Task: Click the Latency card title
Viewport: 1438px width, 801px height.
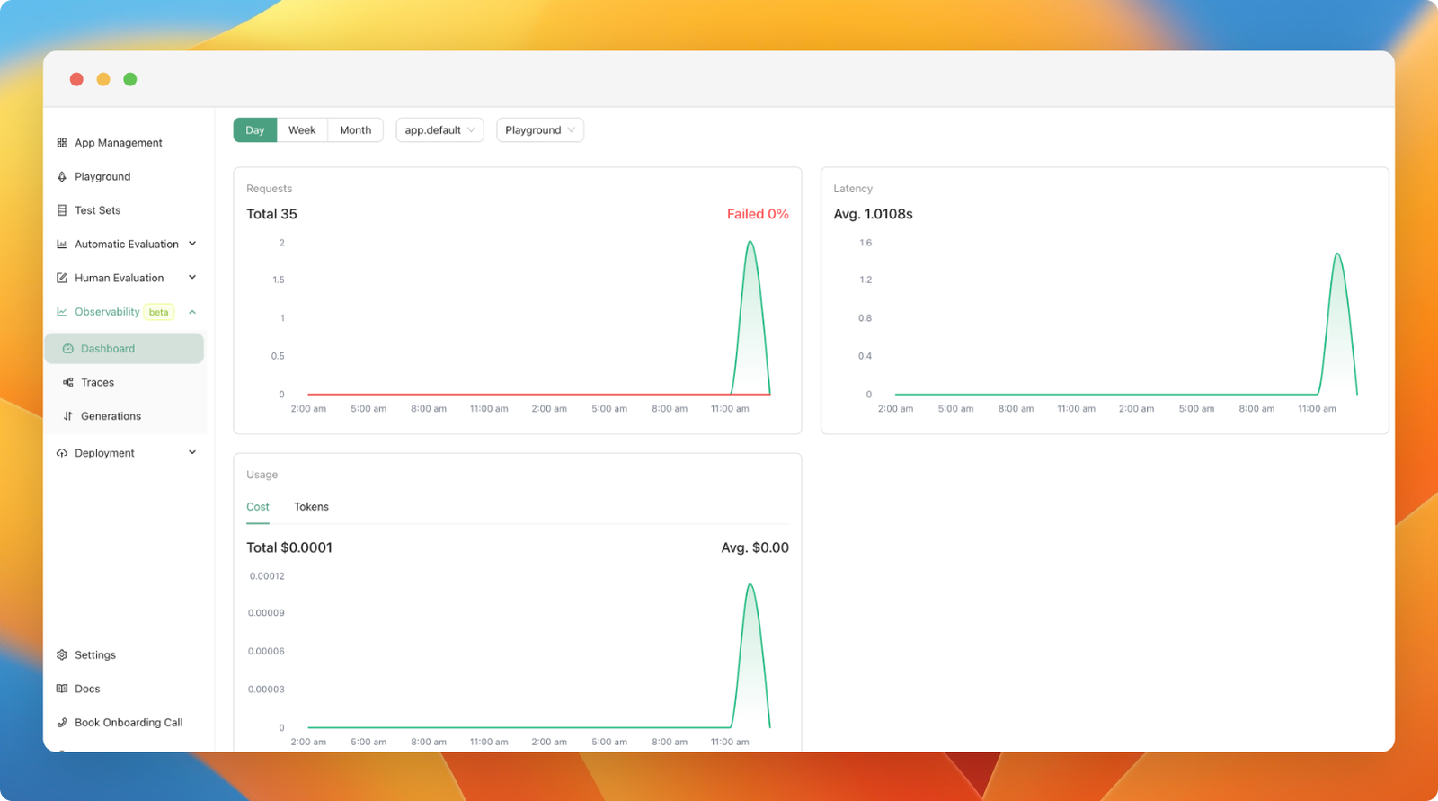Action: 853,189
